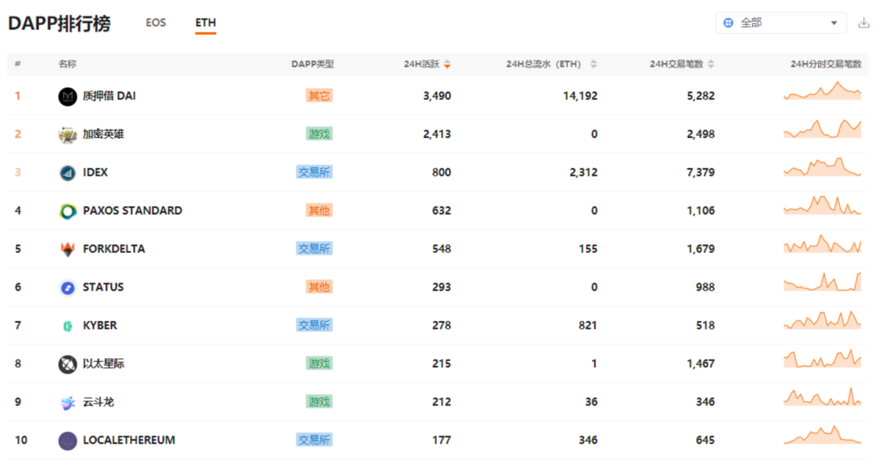Click the 24H trend sparkline for 加密英雄
This screenshot has height=476, width=877.
click(x=823, y=129)
